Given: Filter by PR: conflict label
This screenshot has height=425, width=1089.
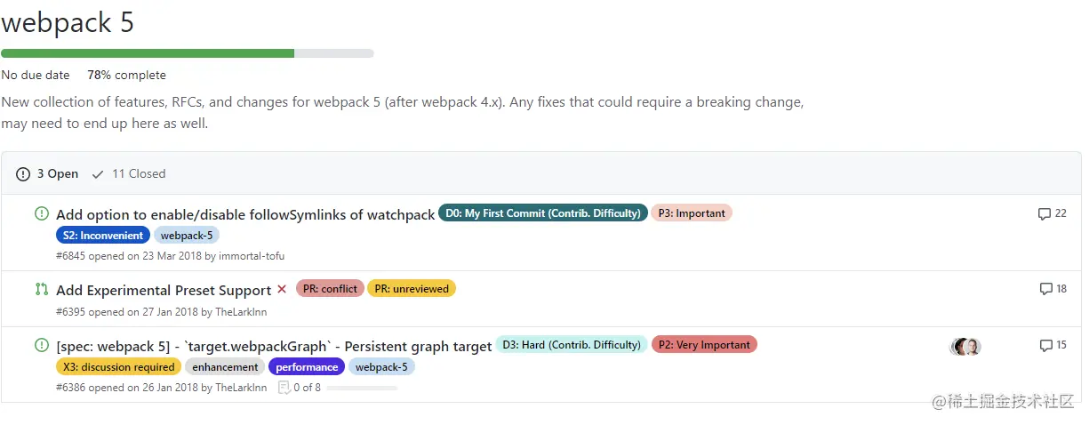Looking at the screenshot, I should 330,289.
